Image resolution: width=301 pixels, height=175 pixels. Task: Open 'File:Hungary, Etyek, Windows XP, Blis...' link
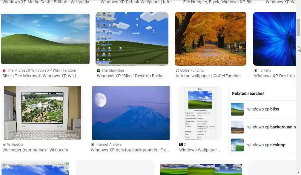coord(219,2)
